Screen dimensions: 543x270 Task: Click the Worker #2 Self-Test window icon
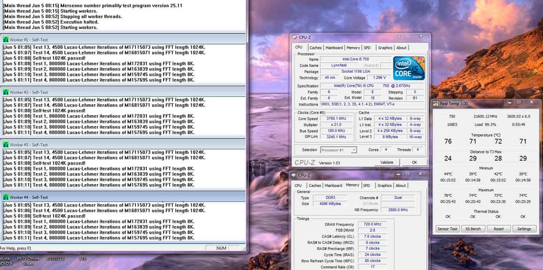6,92
